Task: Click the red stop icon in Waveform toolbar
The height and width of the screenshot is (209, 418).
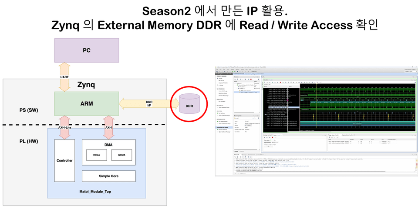Action: 280,82
